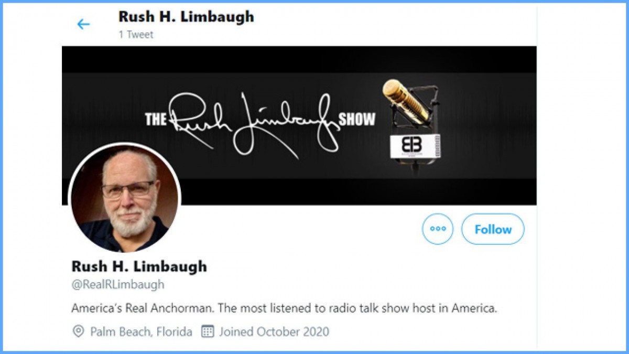Click the Joined October 2020 text
The height and width of the screenshot is (354, 629).
(274, 332)
